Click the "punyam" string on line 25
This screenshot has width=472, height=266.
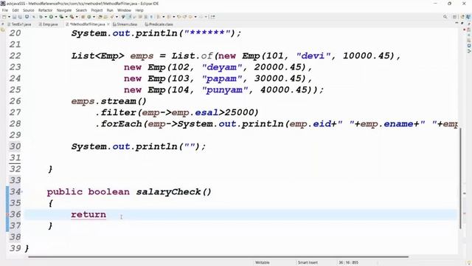(225, 90)
